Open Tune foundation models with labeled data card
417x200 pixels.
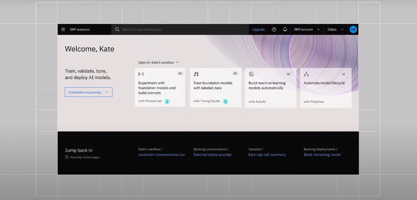215,87
